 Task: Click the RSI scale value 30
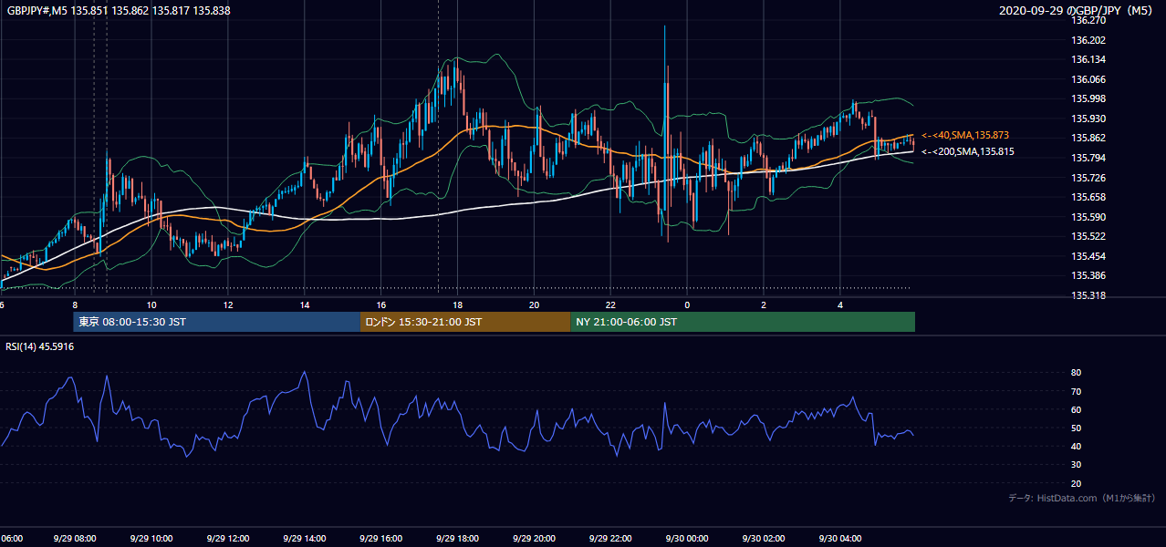1077,465
